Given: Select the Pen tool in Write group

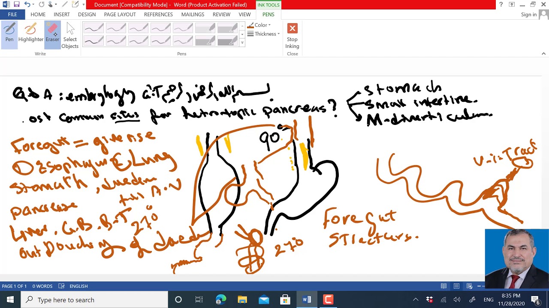Looking at the screenshot, I should [x=9, y=33].
